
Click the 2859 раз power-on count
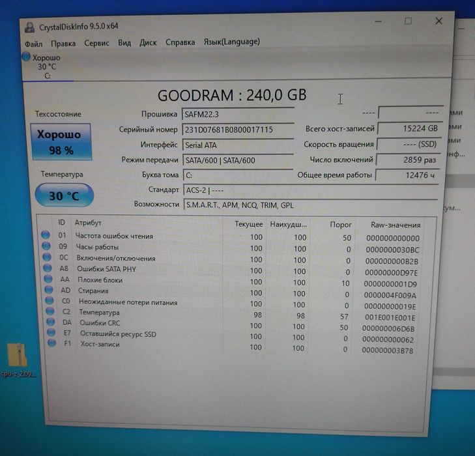click(408, 160)
